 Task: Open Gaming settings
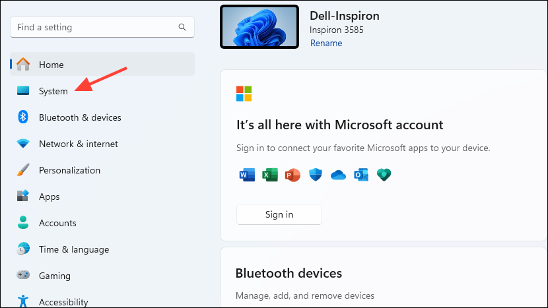point(54,276)
